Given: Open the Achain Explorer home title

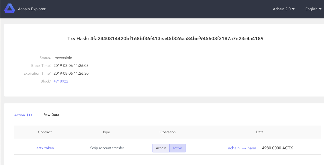Looking at the screenshot, I should click(32, 9).
